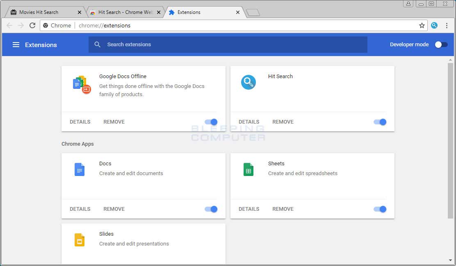This screenshot has height=266, width=456.
Task: Go forward with the forward arrow
Action: 21,25
